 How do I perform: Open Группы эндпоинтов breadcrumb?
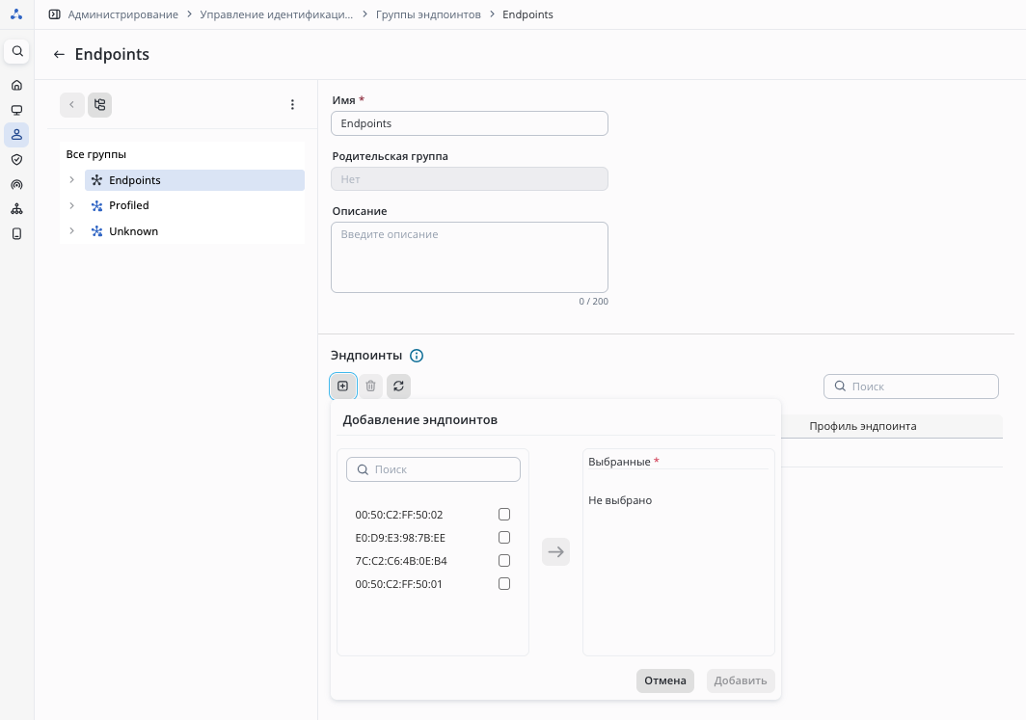pyautogui.click(x=428, y=14)
